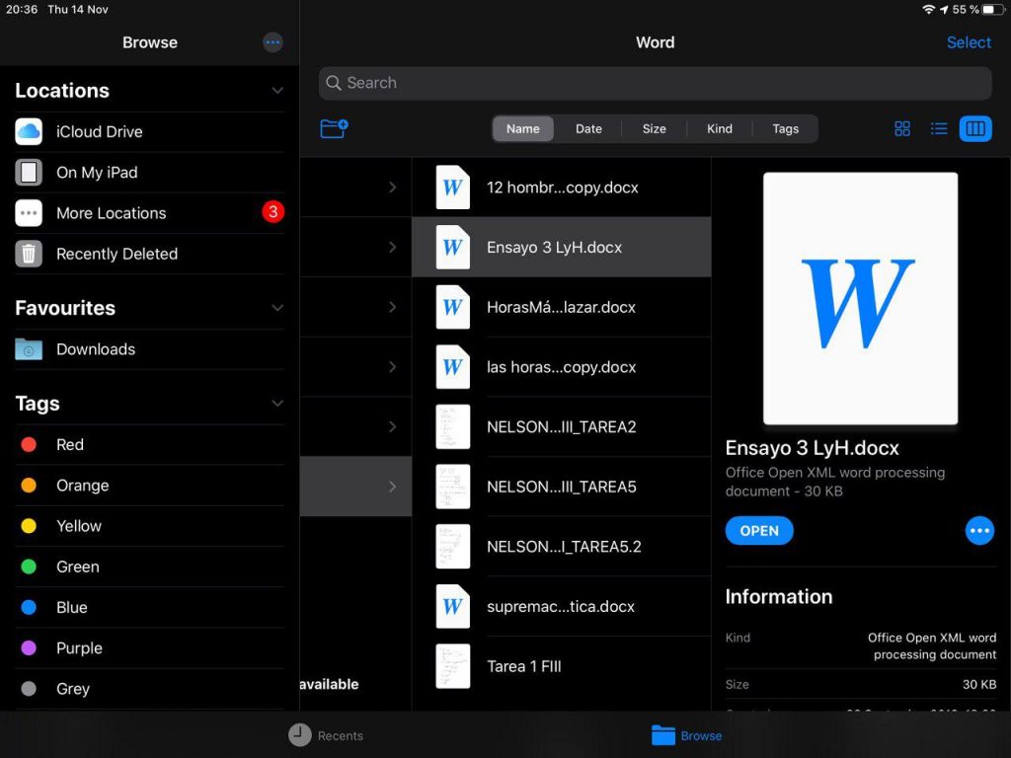1011x758 pixels.
Task: Sort files by Size
Action: tap(654, 128)
